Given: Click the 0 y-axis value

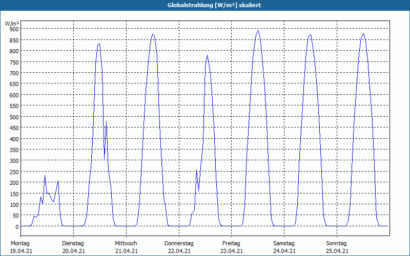Looking at the screenshot, I should click(17, 227).
